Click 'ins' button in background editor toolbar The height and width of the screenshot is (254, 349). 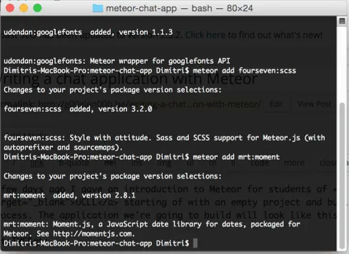tap(137, 163)
